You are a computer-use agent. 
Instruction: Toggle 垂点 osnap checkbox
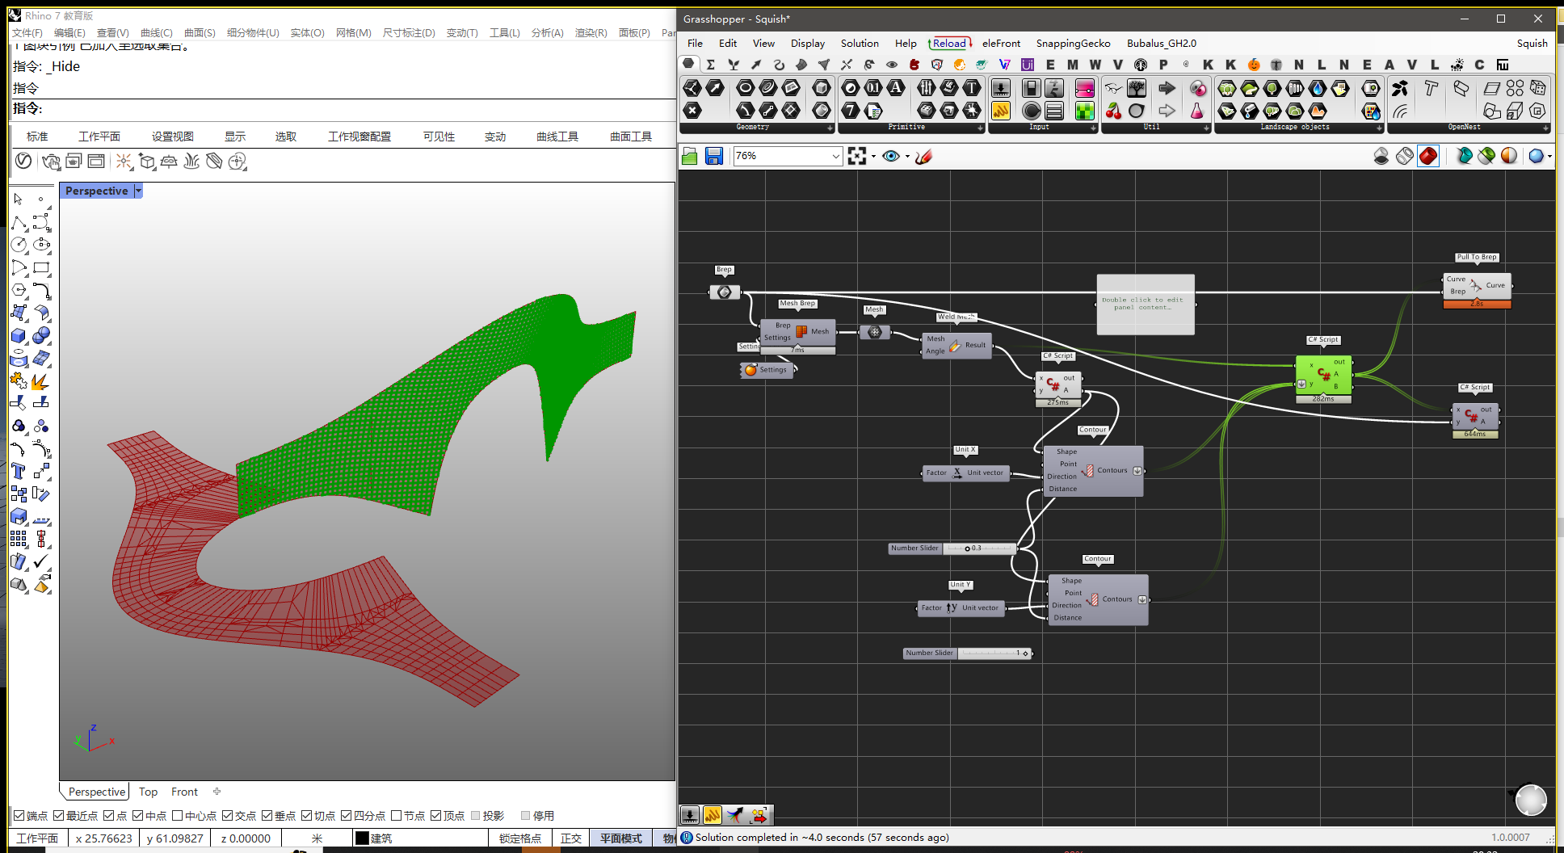267,816
